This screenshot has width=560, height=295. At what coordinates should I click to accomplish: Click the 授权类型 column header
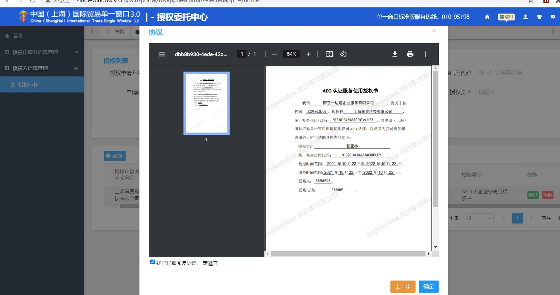tap(471, 175)
